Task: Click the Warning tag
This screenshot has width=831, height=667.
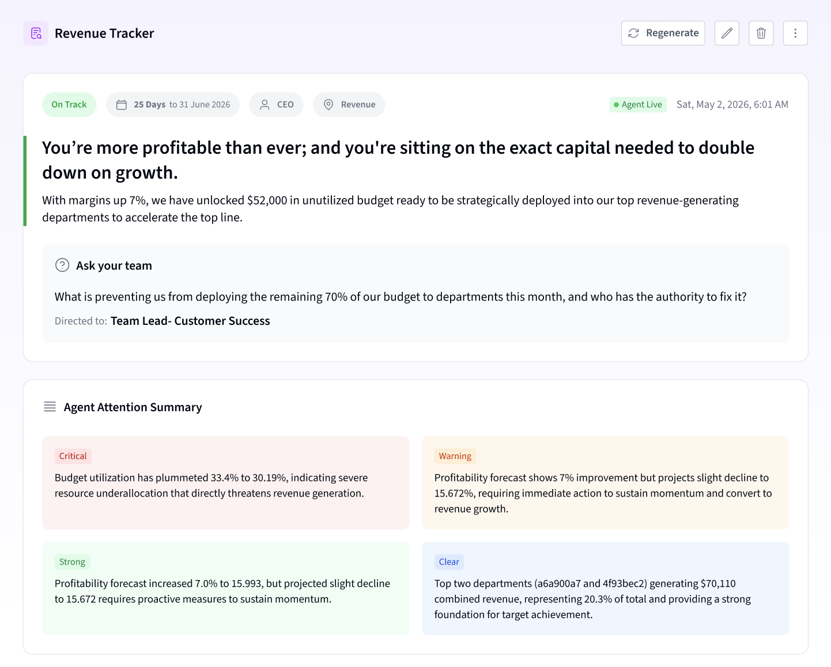Action: [x=455, y=456]
